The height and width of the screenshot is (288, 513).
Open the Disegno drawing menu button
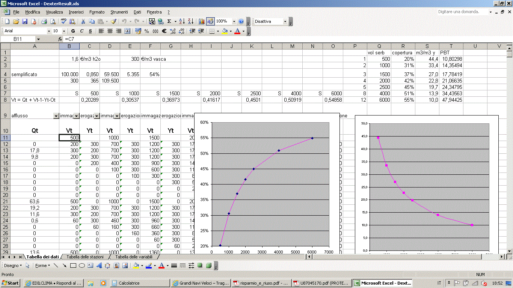coord(13,265)
